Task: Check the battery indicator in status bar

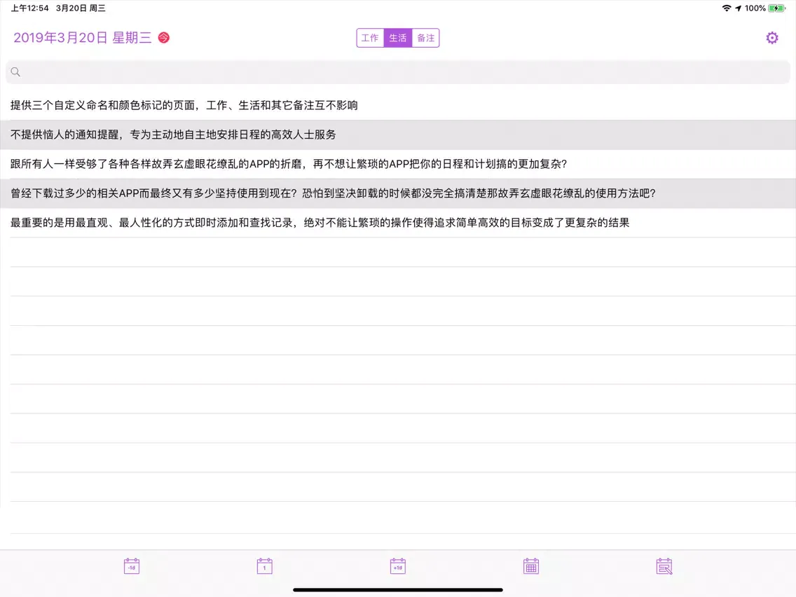Action: tap(776, 8)
